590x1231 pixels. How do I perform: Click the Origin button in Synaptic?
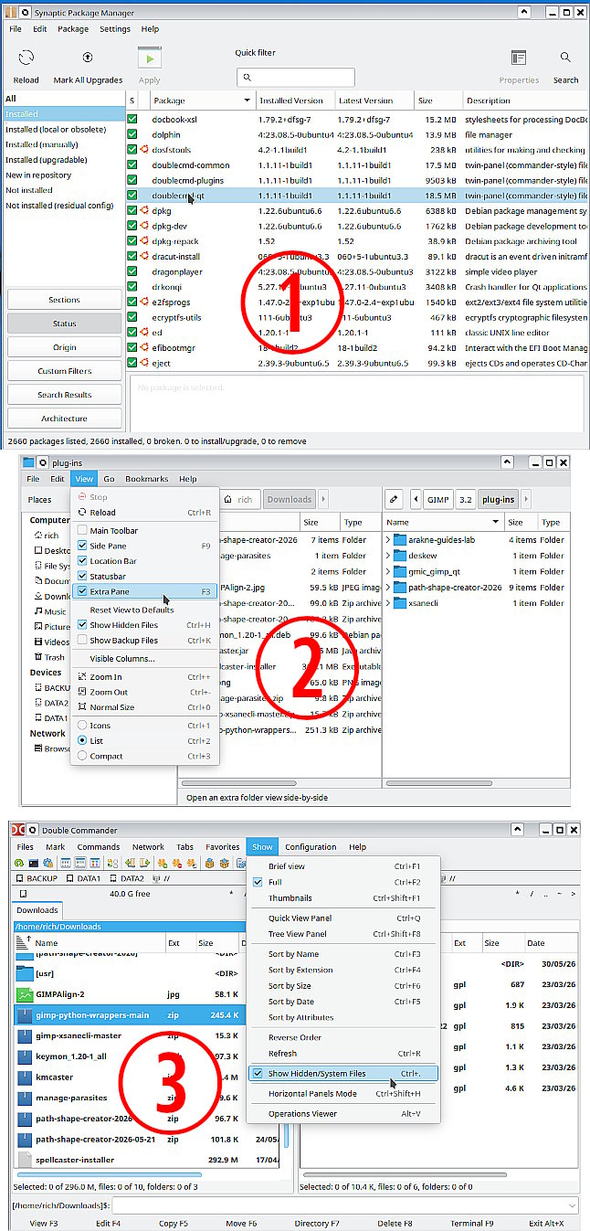click(x=64, y=347)
